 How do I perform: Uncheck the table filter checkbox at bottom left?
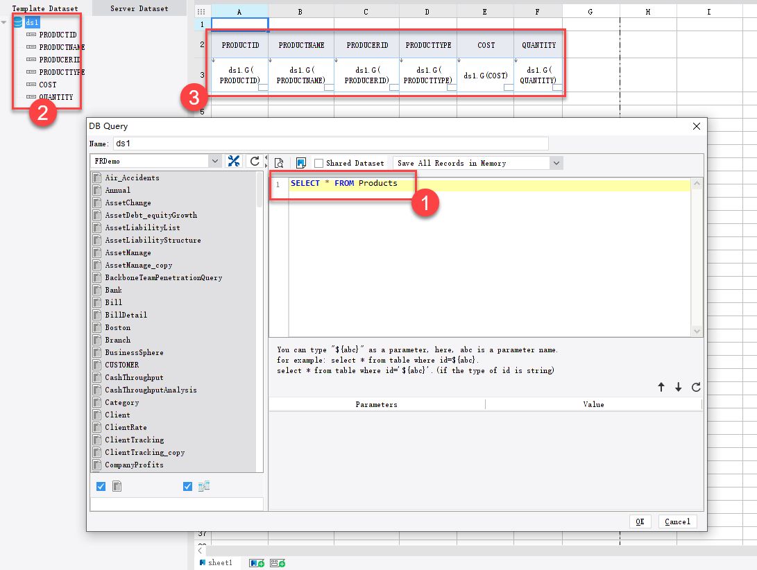click(101, 486)
